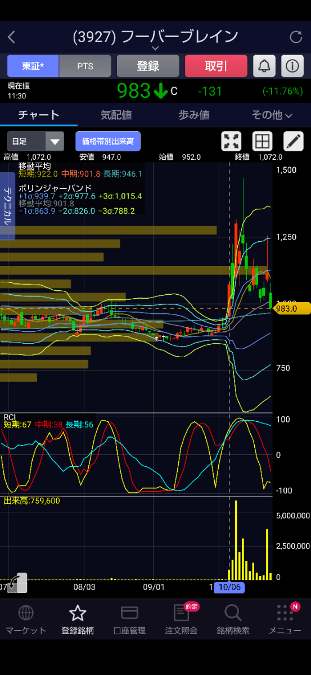Screen dimensions: 311x675
Task: Tap the 移動平均 legend text
Action: pyautogui.click(x=35, y=166)
